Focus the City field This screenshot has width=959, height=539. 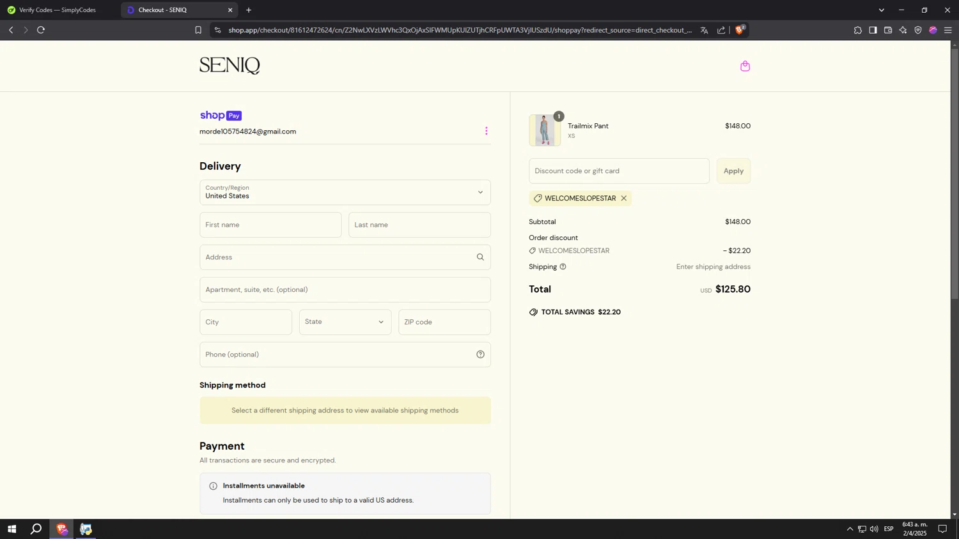click(246, 322)
